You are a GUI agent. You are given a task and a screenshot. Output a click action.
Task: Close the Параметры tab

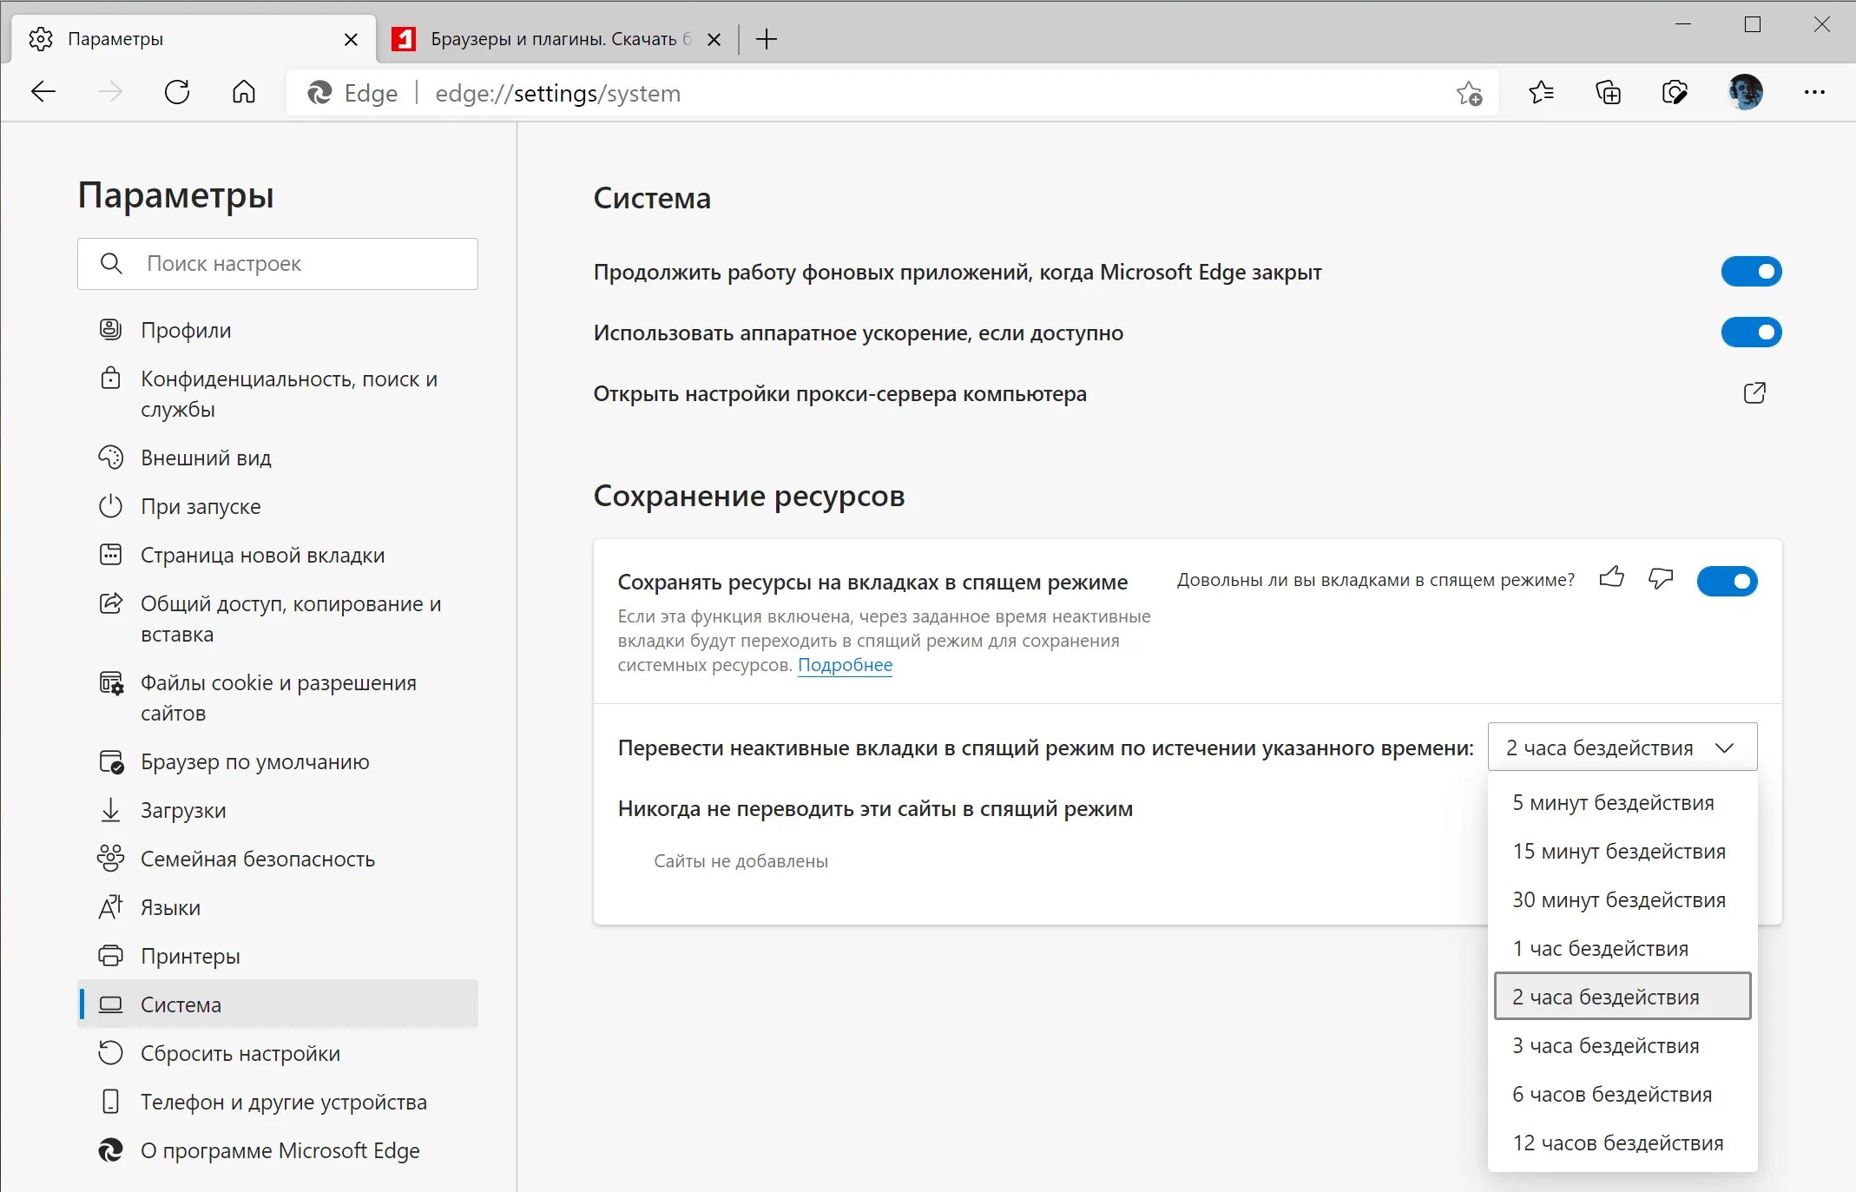(351, 40)
